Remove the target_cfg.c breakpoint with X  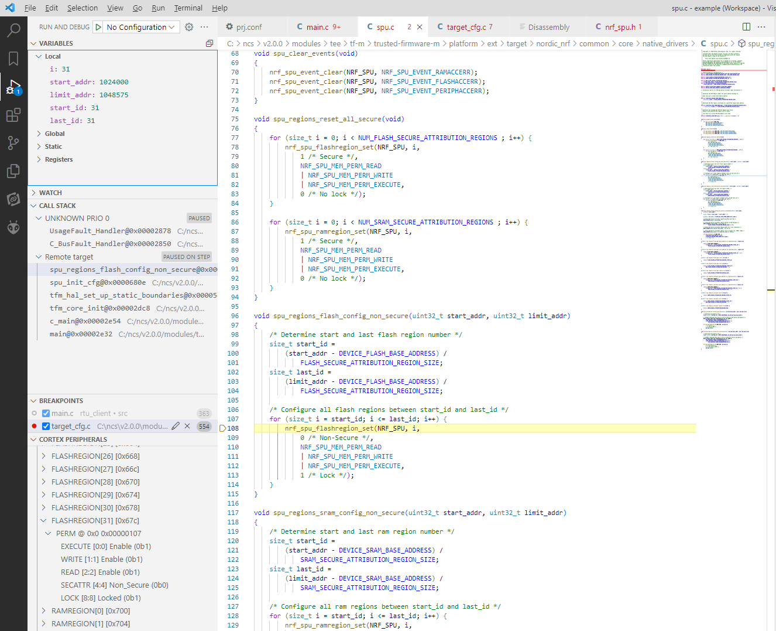pyautogui.click(x=187, y=427)
